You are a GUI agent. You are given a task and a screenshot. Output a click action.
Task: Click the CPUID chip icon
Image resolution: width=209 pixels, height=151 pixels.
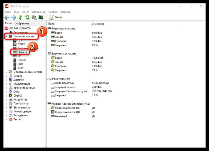pos(15,44)
